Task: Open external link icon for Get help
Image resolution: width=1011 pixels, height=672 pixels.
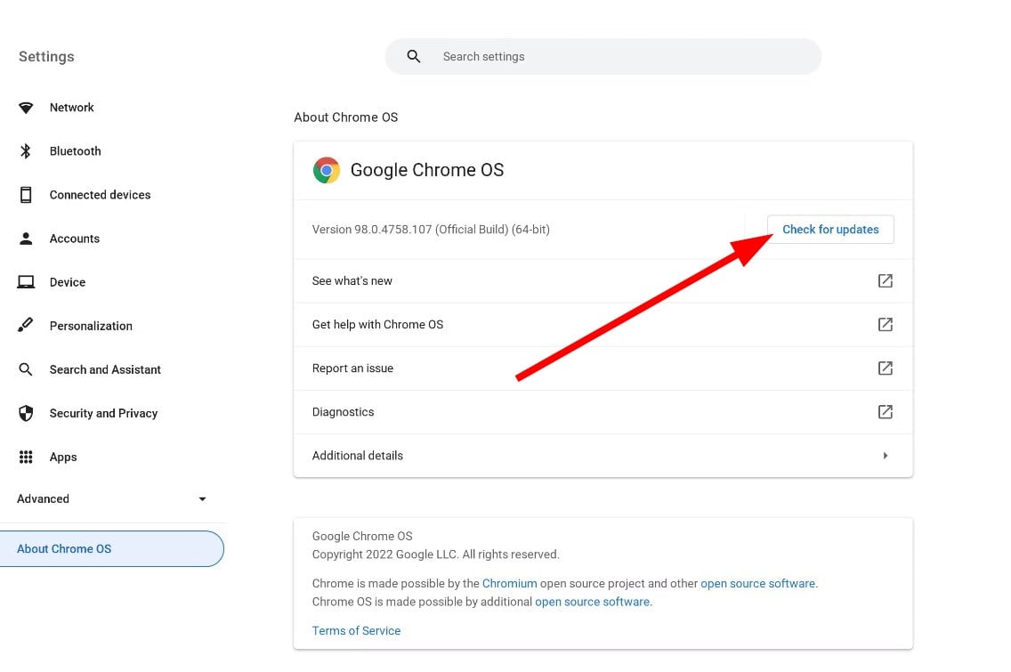Action: pos(886,324)
